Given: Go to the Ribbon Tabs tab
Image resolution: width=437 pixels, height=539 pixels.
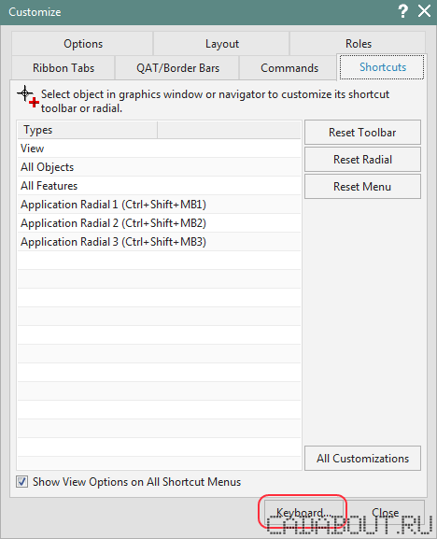Looking at the screenshot, I should [63, 67].
